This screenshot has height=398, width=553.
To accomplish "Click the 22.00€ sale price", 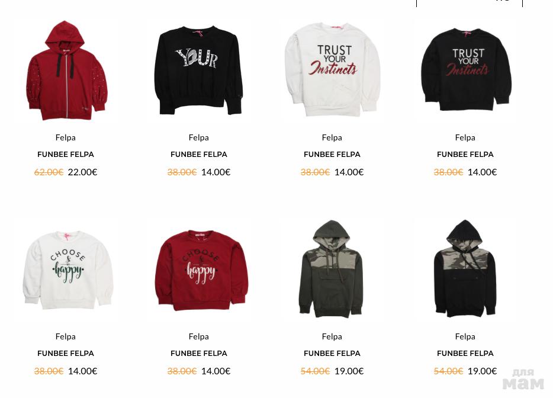I will tap(82, 172).
